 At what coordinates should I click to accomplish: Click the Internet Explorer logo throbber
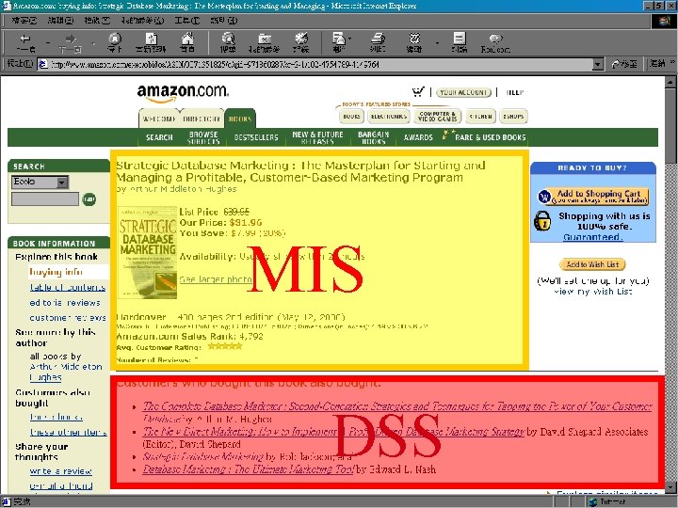664,21
